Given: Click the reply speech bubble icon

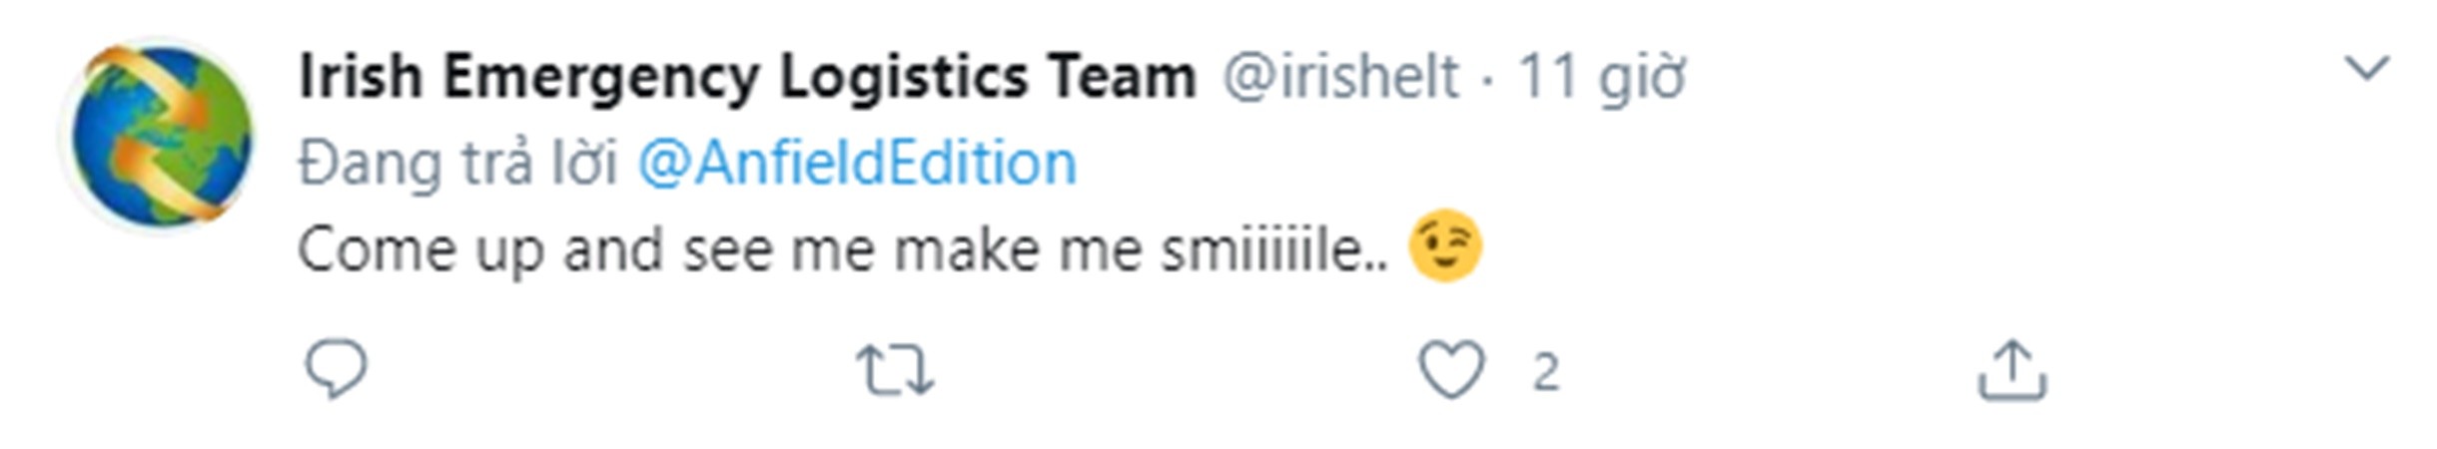Looking at the screenshot, I should (x=336, y=370).
